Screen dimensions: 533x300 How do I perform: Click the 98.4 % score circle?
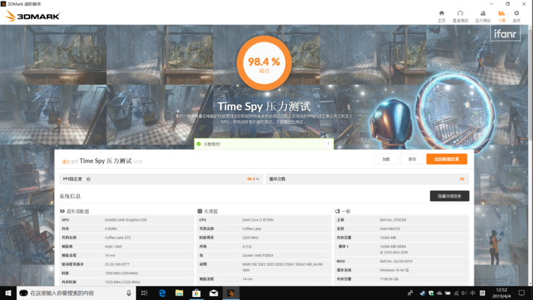tap(264, 63)
